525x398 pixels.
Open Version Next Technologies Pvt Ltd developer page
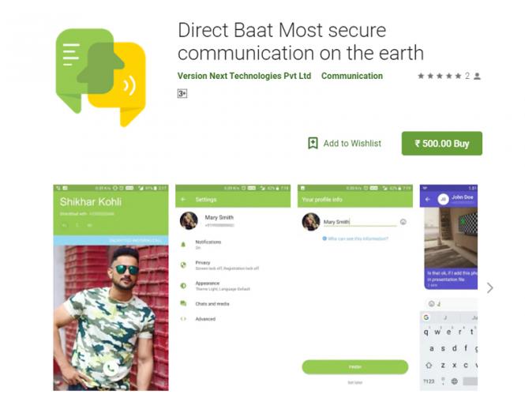tap(244, 76)
